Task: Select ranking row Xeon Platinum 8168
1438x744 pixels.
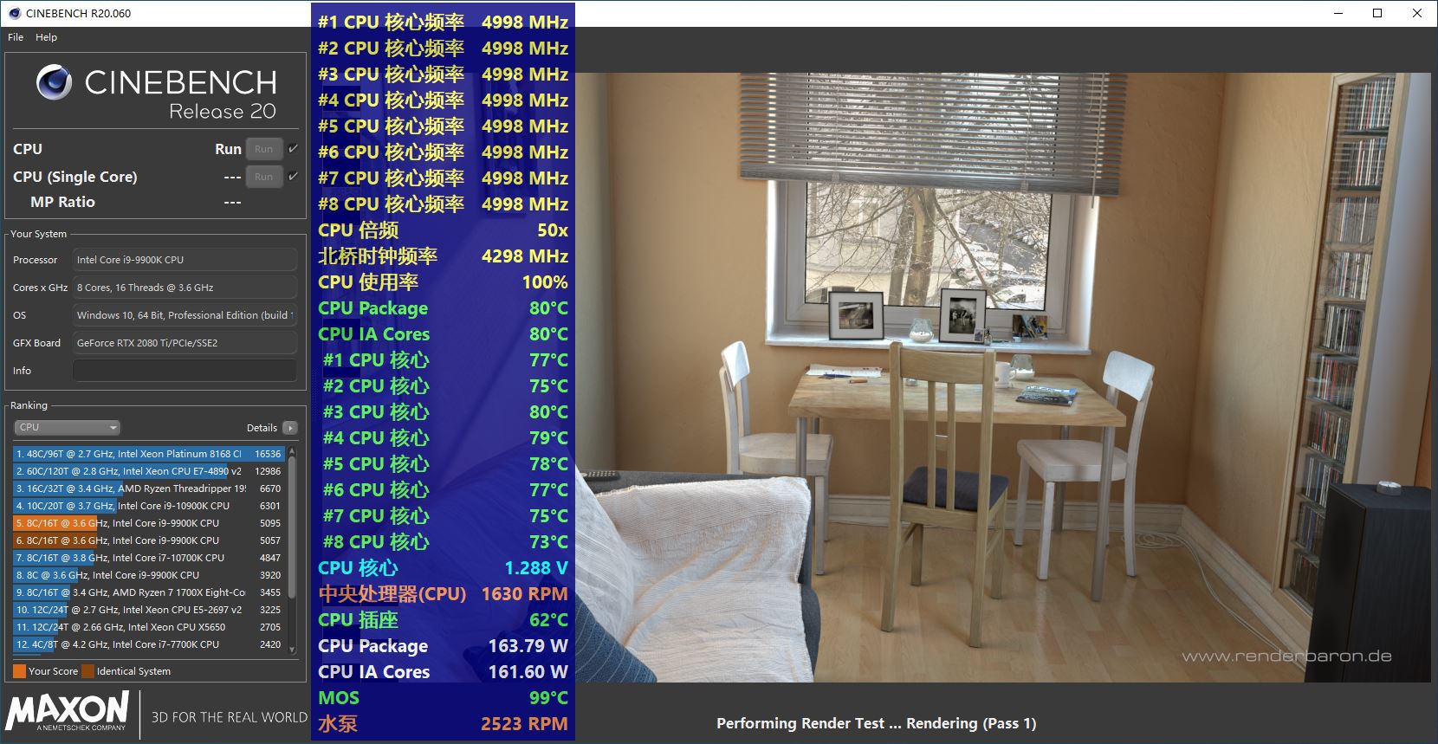Action: (148, 454)
